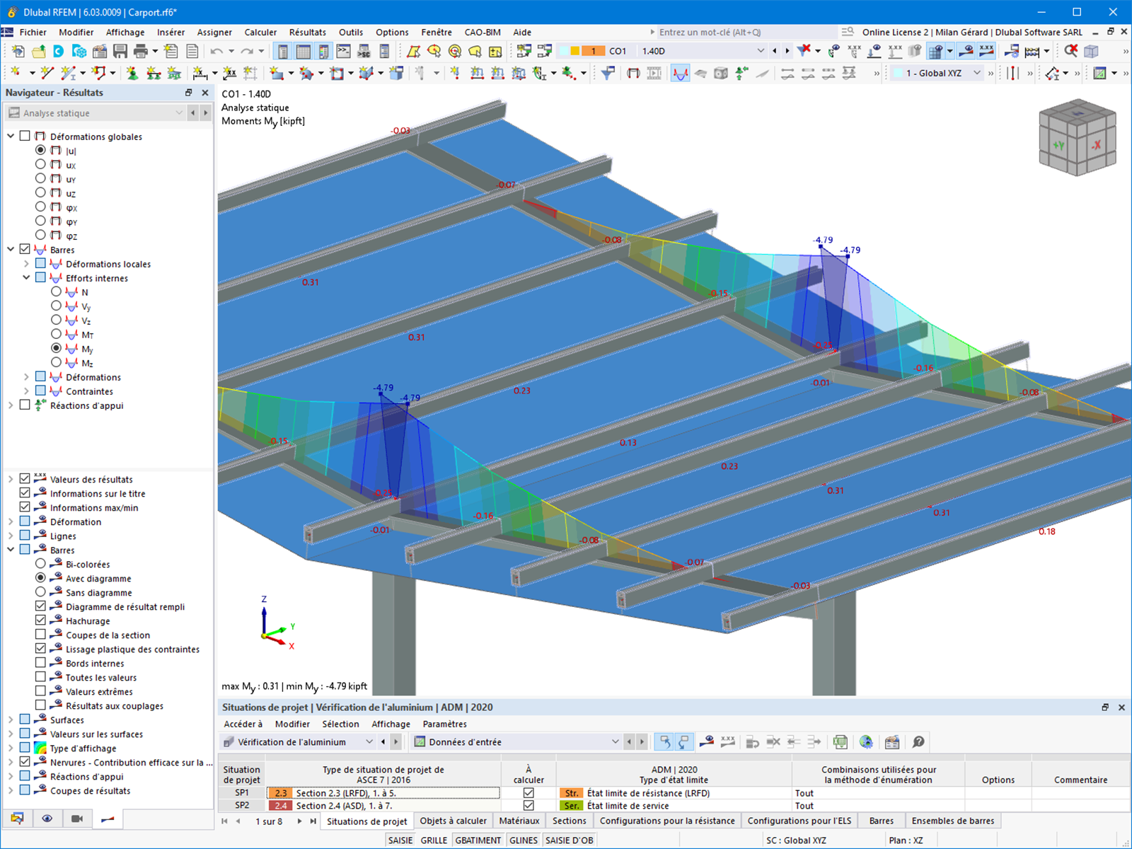Expand the Déformations tree node

(x=26, y=376)
